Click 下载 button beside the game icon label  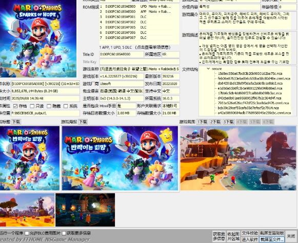pyautogui.click(x=16, y=122)
